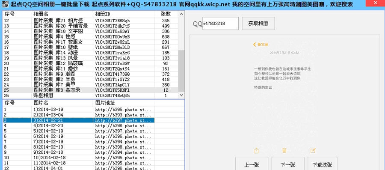Select album 图片采集 库7 美甲
The image size is (385, 170).
coord(54,85)
